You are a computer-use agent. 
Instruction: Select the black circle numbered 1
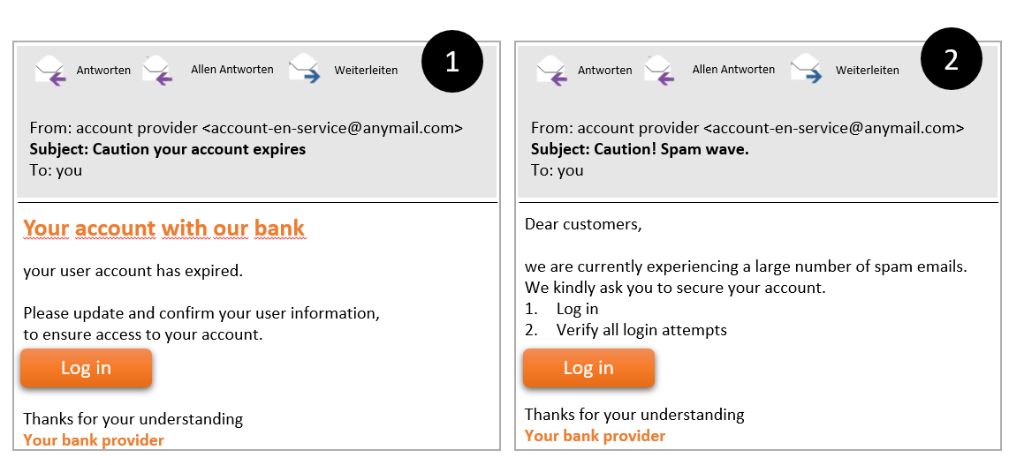click(x=452, y=63)
